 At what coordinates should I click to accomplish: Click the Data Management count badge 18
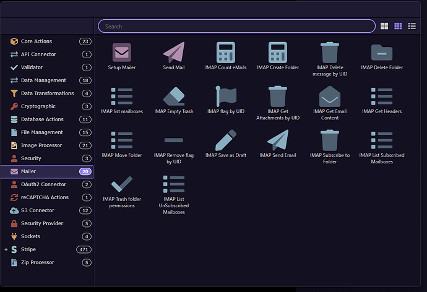pyautogui.click(x=85, y=80)
